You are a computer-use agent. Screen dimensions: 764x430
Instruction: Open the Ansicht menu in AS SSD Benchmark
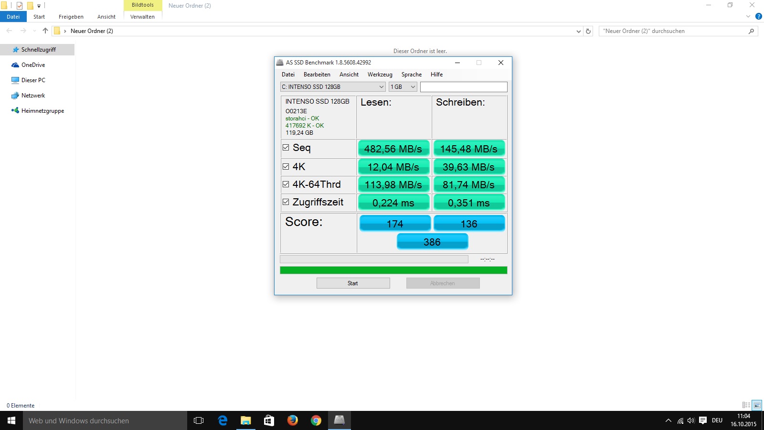click(x=349, y=75)
